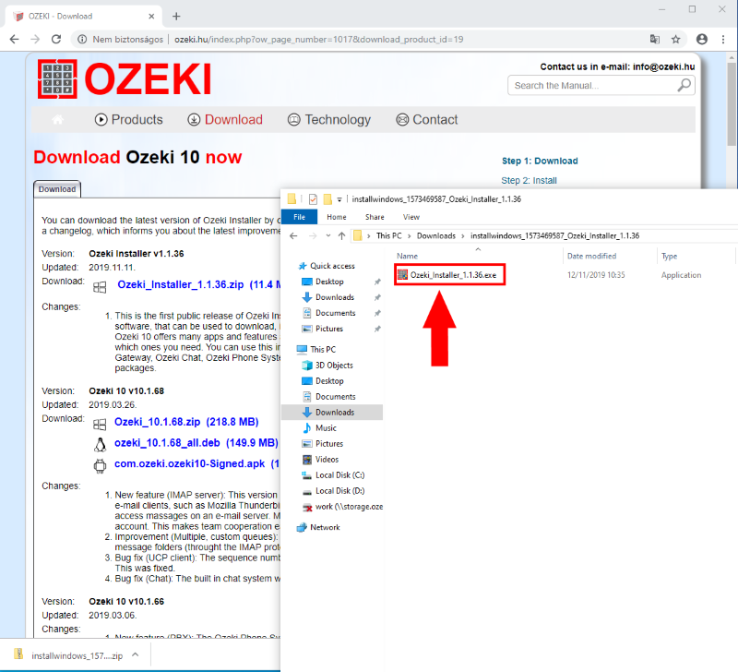Viewport: 738px width, 672px height.
Task: Open the Products menu on Ozeki site
Action: pyautogui.click(x=128, y=120)
